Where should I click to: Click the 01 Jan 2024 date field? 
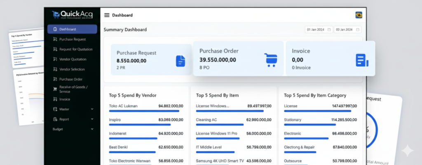pos(316,30)
